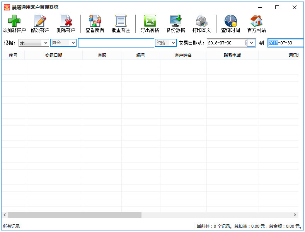The height and width of the screenshot is (232, 305).
Task: Click the Delete Customer red X icon
Action: tap(66, 24)
